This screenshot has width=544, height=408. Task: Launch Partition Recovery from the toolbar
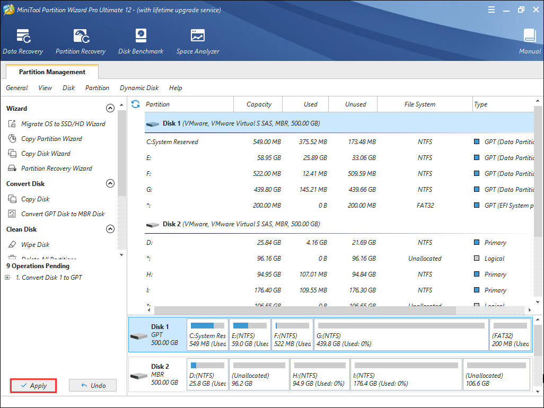point(81,41)
